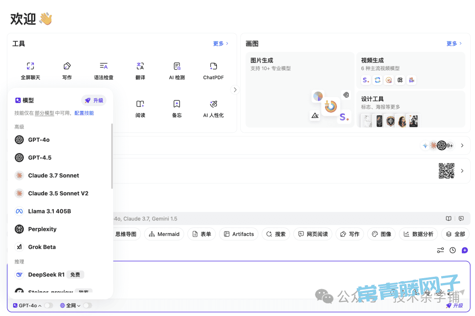This screenshot has height=316, width=475.
Task: Click the book icon in the prompt bar
Action: [x=449, y=218]
